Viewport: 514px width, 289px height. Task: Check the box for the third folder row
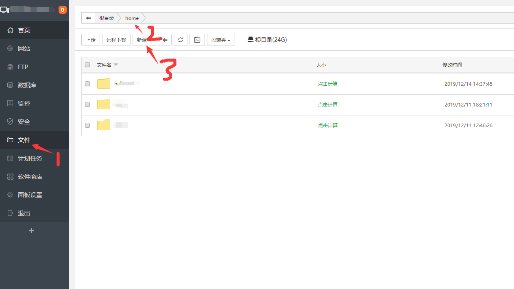[87, 125]
